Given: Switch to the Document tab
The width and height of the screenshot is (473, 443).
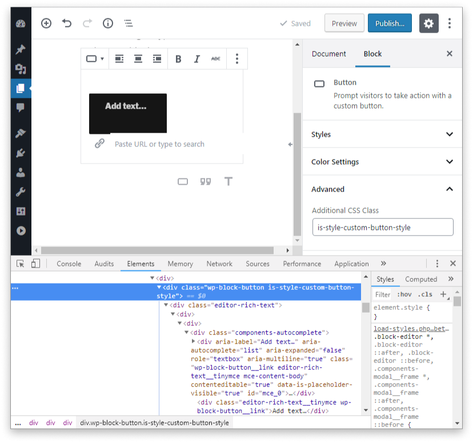Looking at the screenshot, I should pyautogui.click(x=328, y=54).
